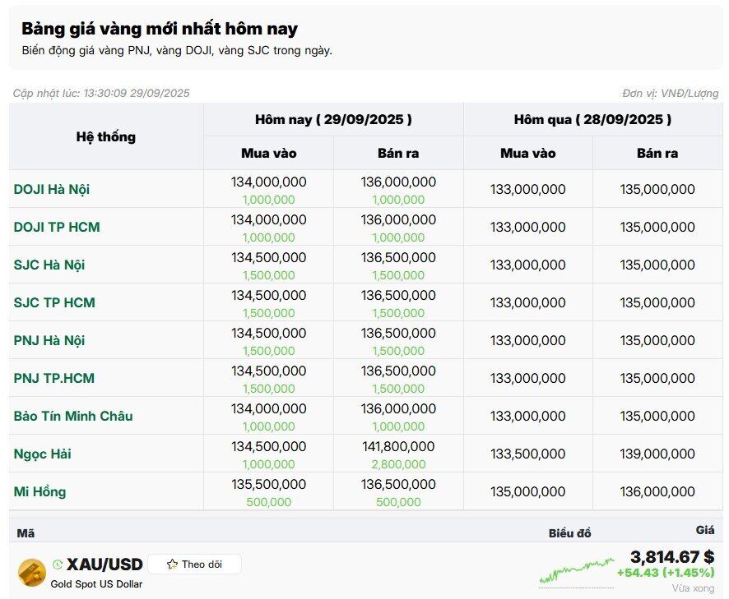Click the Hôm qua ( 28/09/2025 ) header

pyautogui.click(x=592, y=120)
